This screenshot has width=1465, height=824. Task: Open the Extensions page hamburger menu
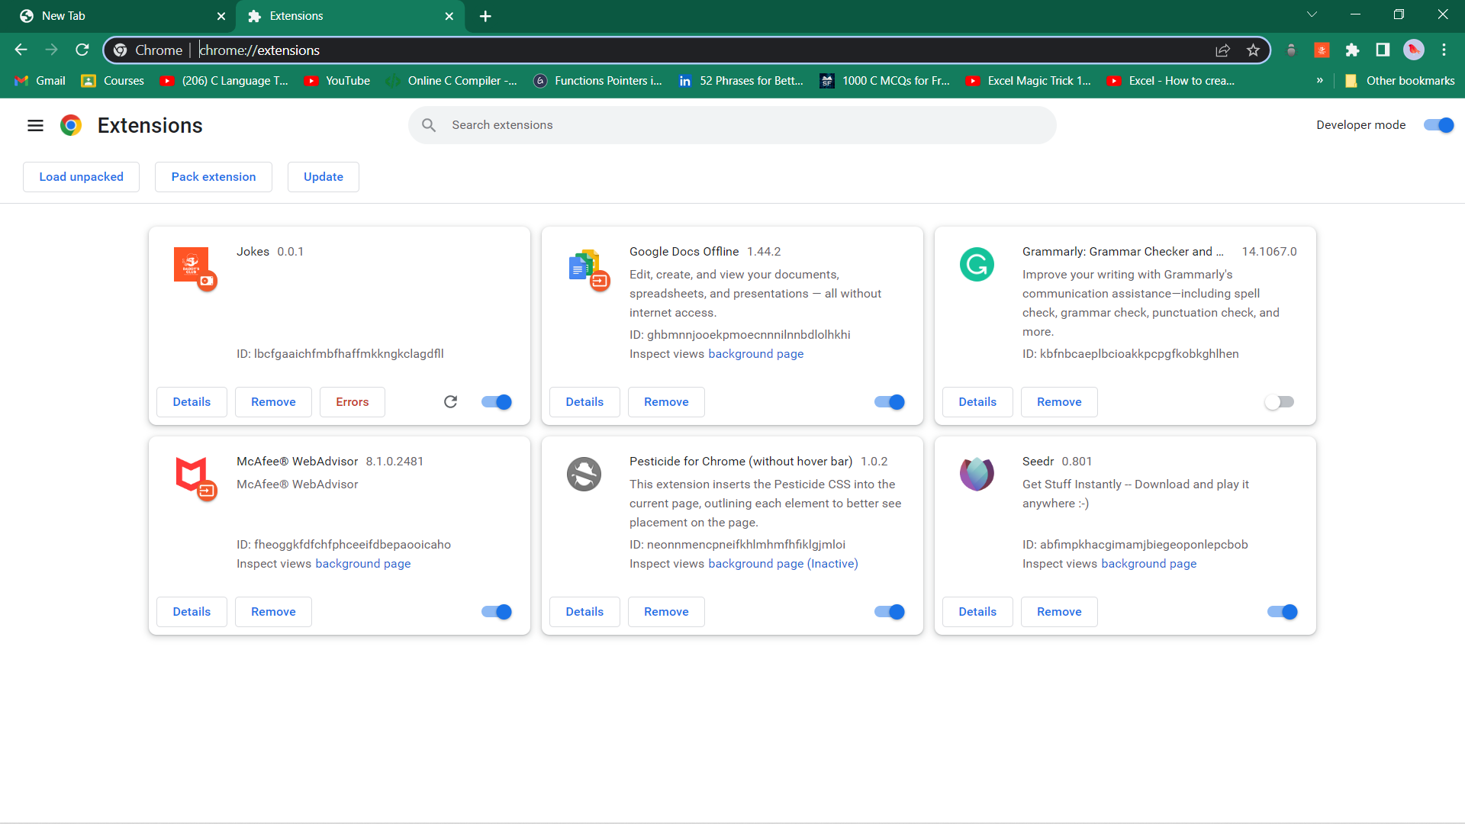click(35, 125)
